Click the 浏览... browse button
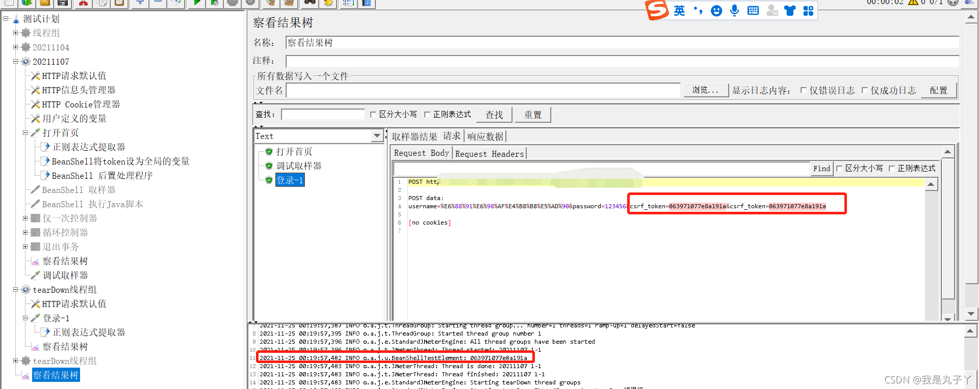The image size is (979, 389). 706,90
